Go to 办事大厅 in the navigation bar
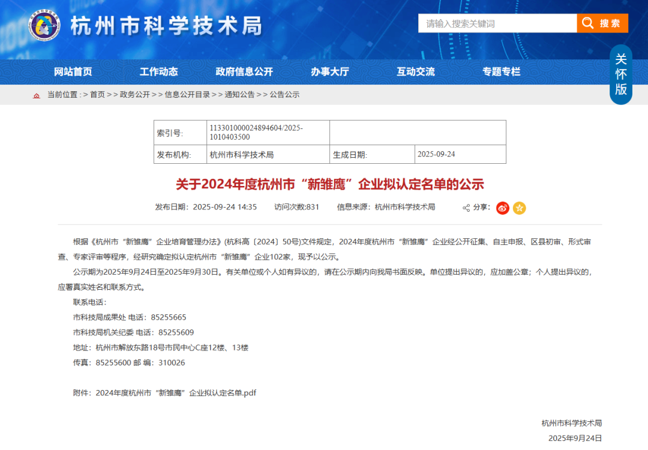Screen dimensions: 648x450 click(x=330, y=71)
